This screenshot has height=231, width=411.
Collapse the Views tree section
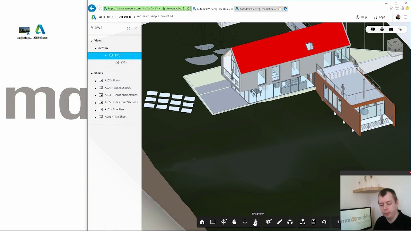[x=92, y=41]
